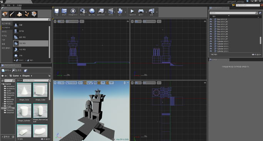Hide Box brush _93 via eye icon
The height and width of the screenshot is (141, 263).
[x=211, y=29]
